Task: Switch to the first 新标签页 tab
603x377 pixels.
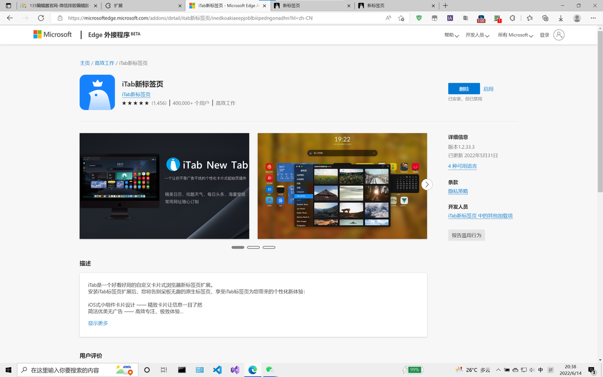Action: coord(312,6)
